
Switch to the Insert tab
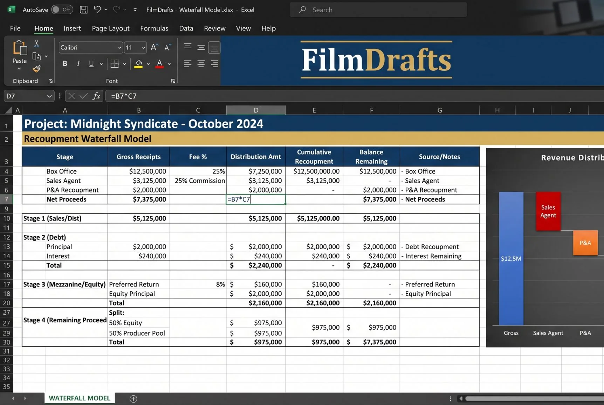[72, 28]
